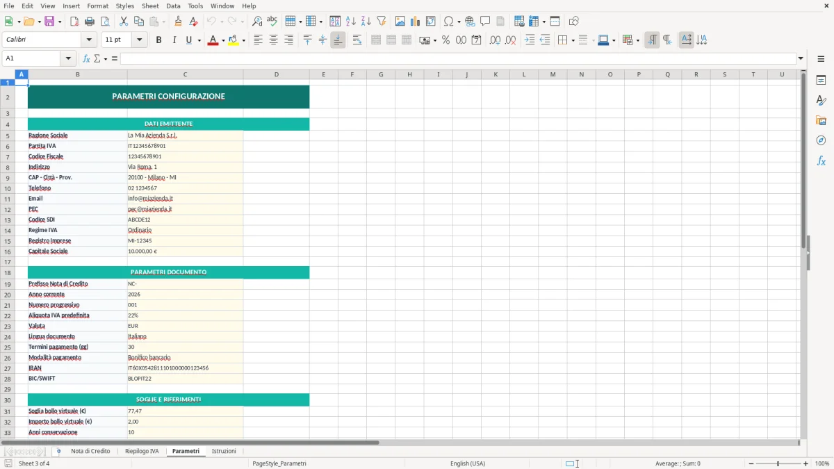Viewport: 834px width, 469px height.
Task: Click column header D
Action: [x=276, y=74]
